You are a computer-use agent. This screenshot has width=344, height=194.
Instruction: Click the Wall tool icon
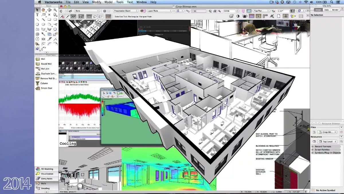(x=38, y=59)
